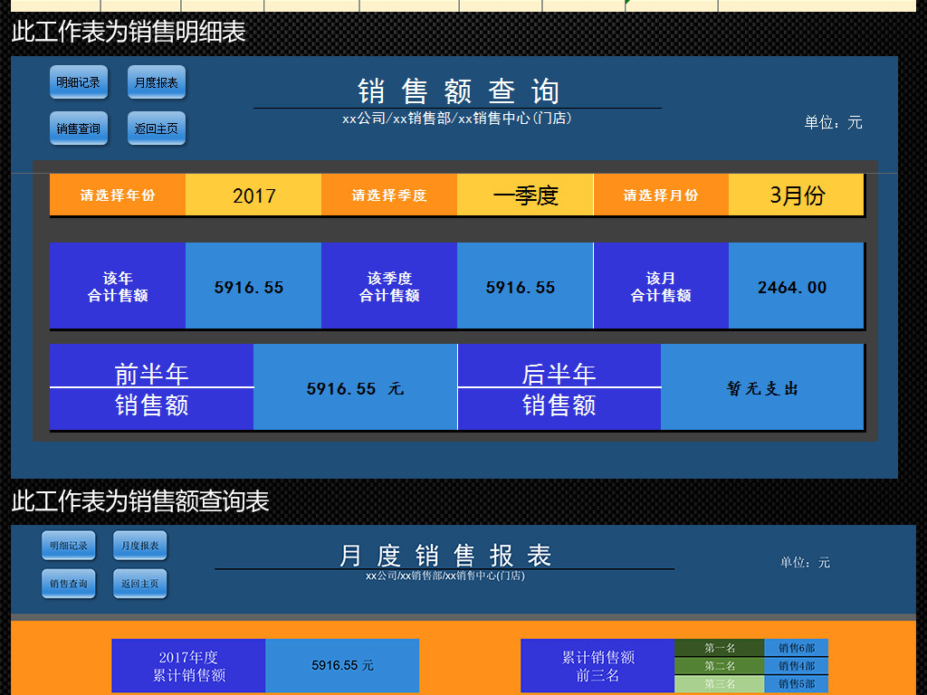Click 5916.55 value beside 该季度合计售额
This screenshot has width=927, height=695.
(x=525, y=286)
